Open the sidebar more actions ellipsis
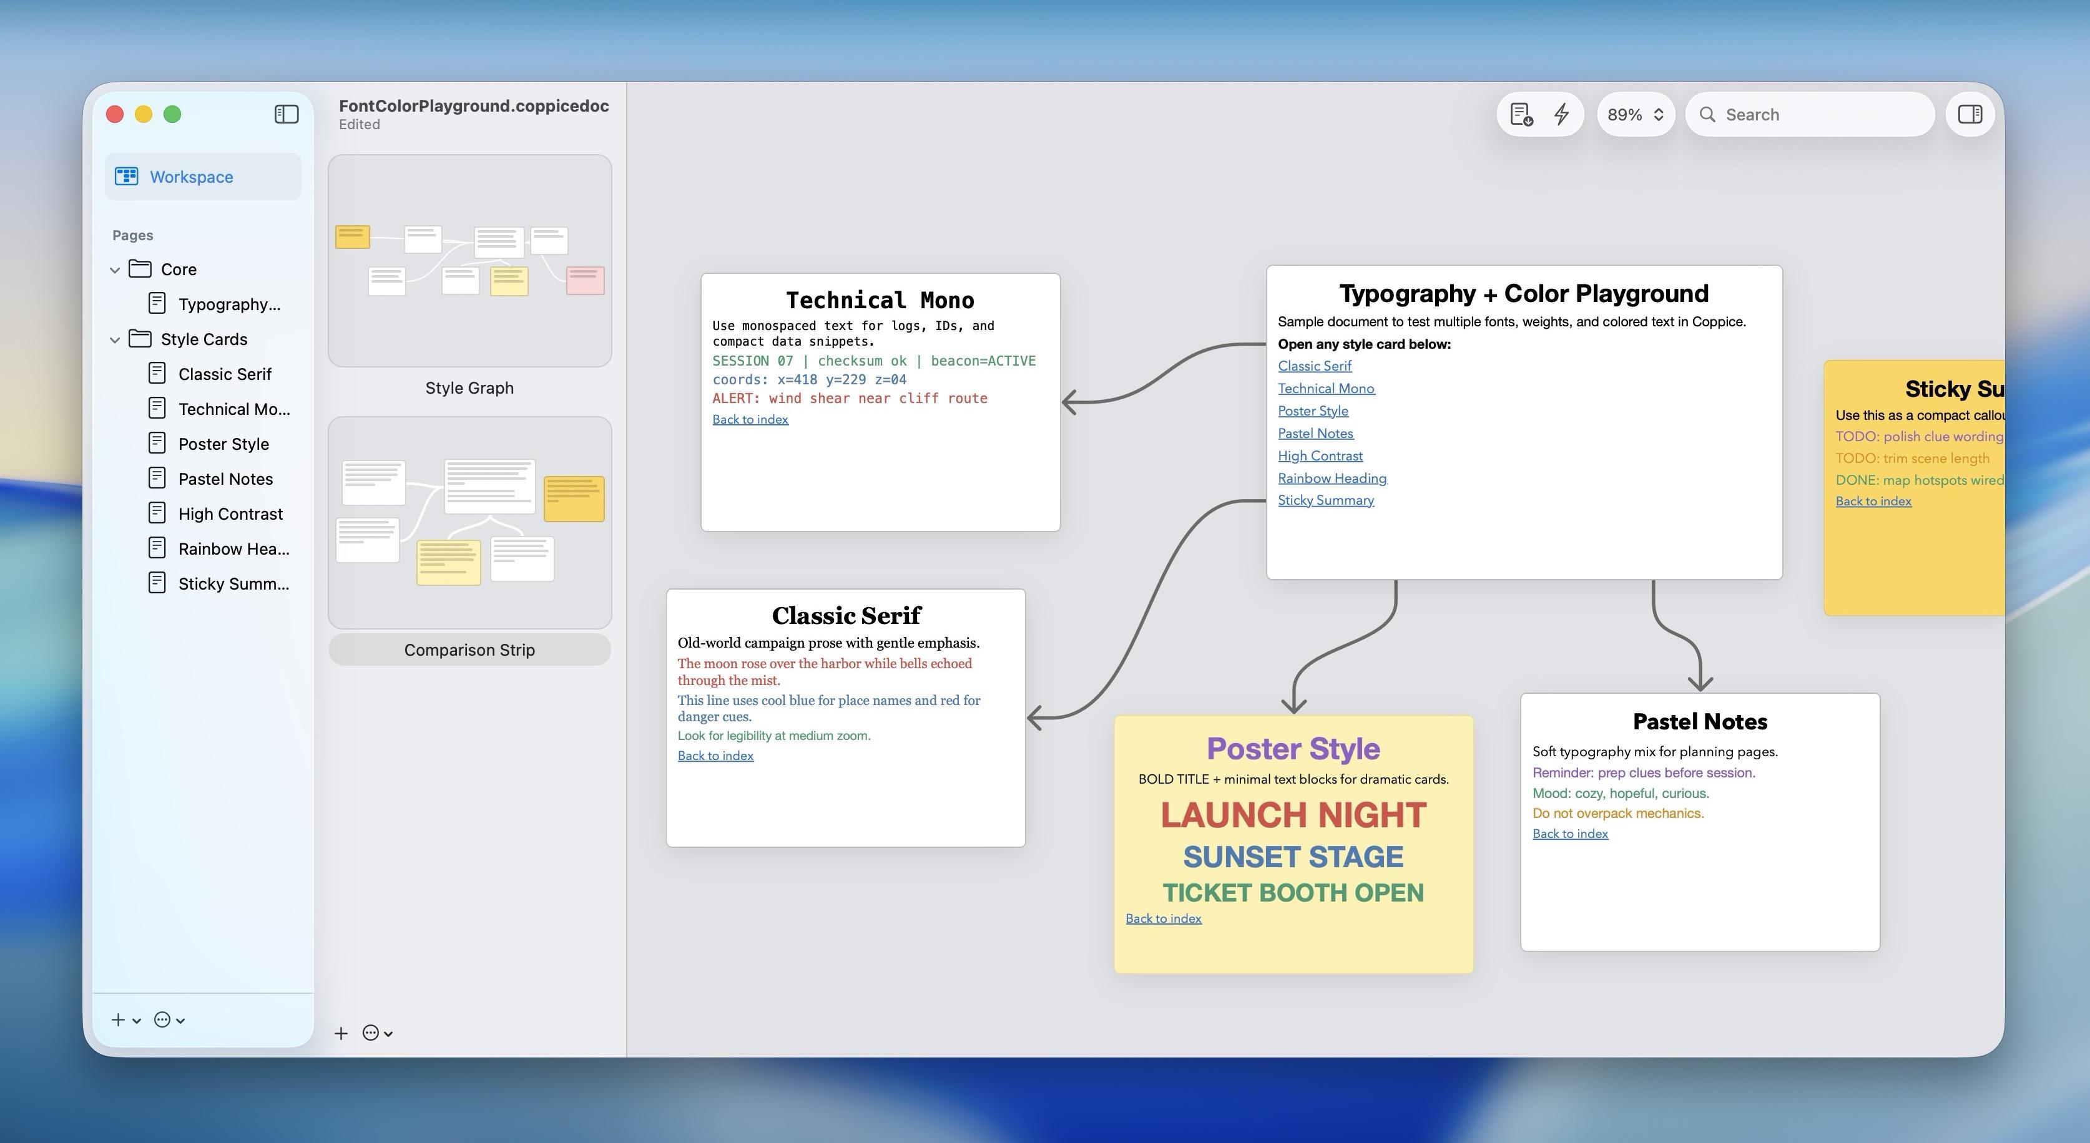Viewport: 2090px width, 1143px height. click(162, 1020)
